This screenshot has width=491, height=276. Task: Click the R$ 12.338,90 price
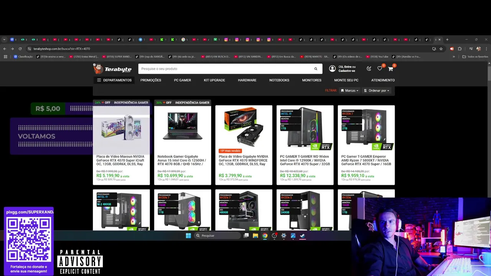pyautogui.click(x=293, y=176)
